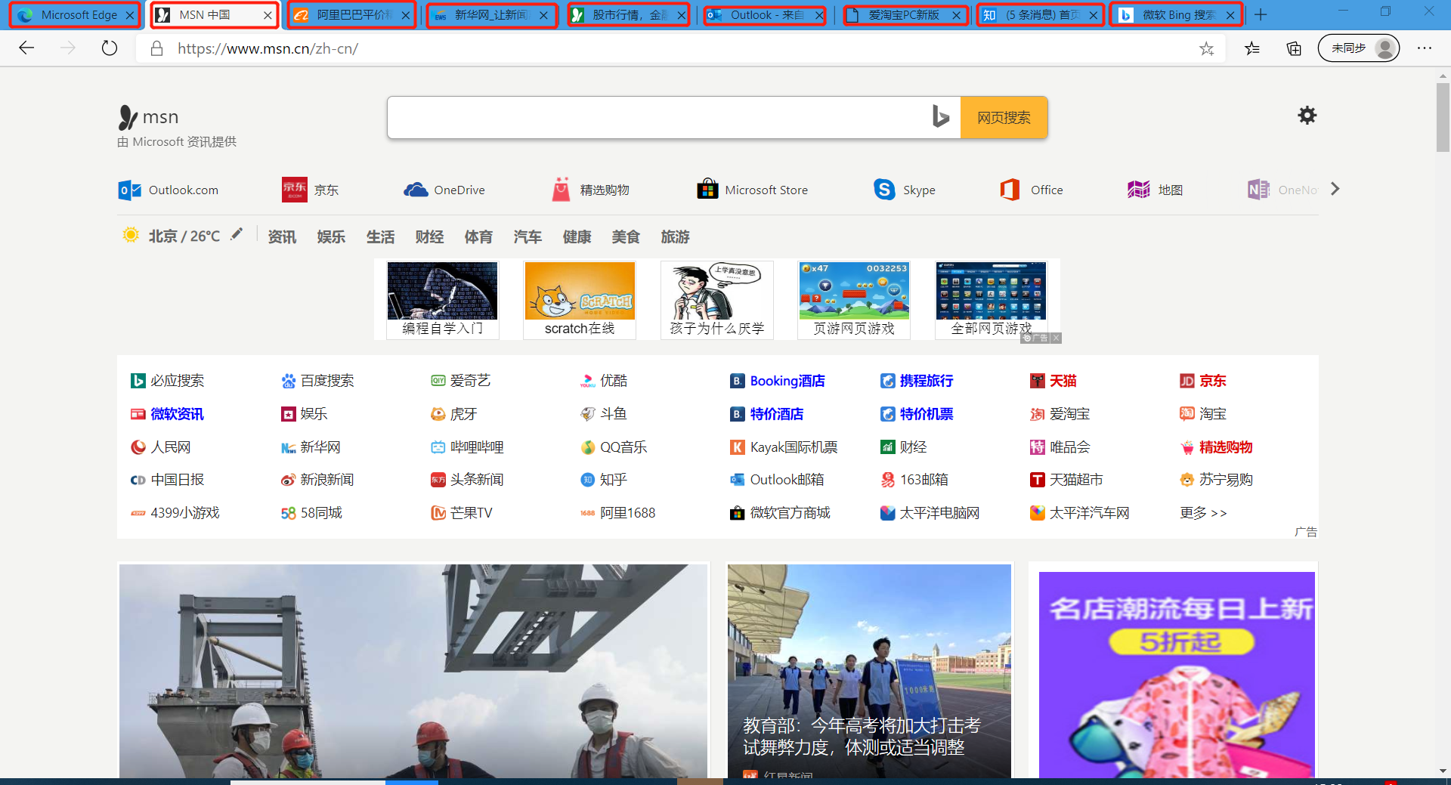
Task: View site info via padlock icon
Action: coord(156,48)
